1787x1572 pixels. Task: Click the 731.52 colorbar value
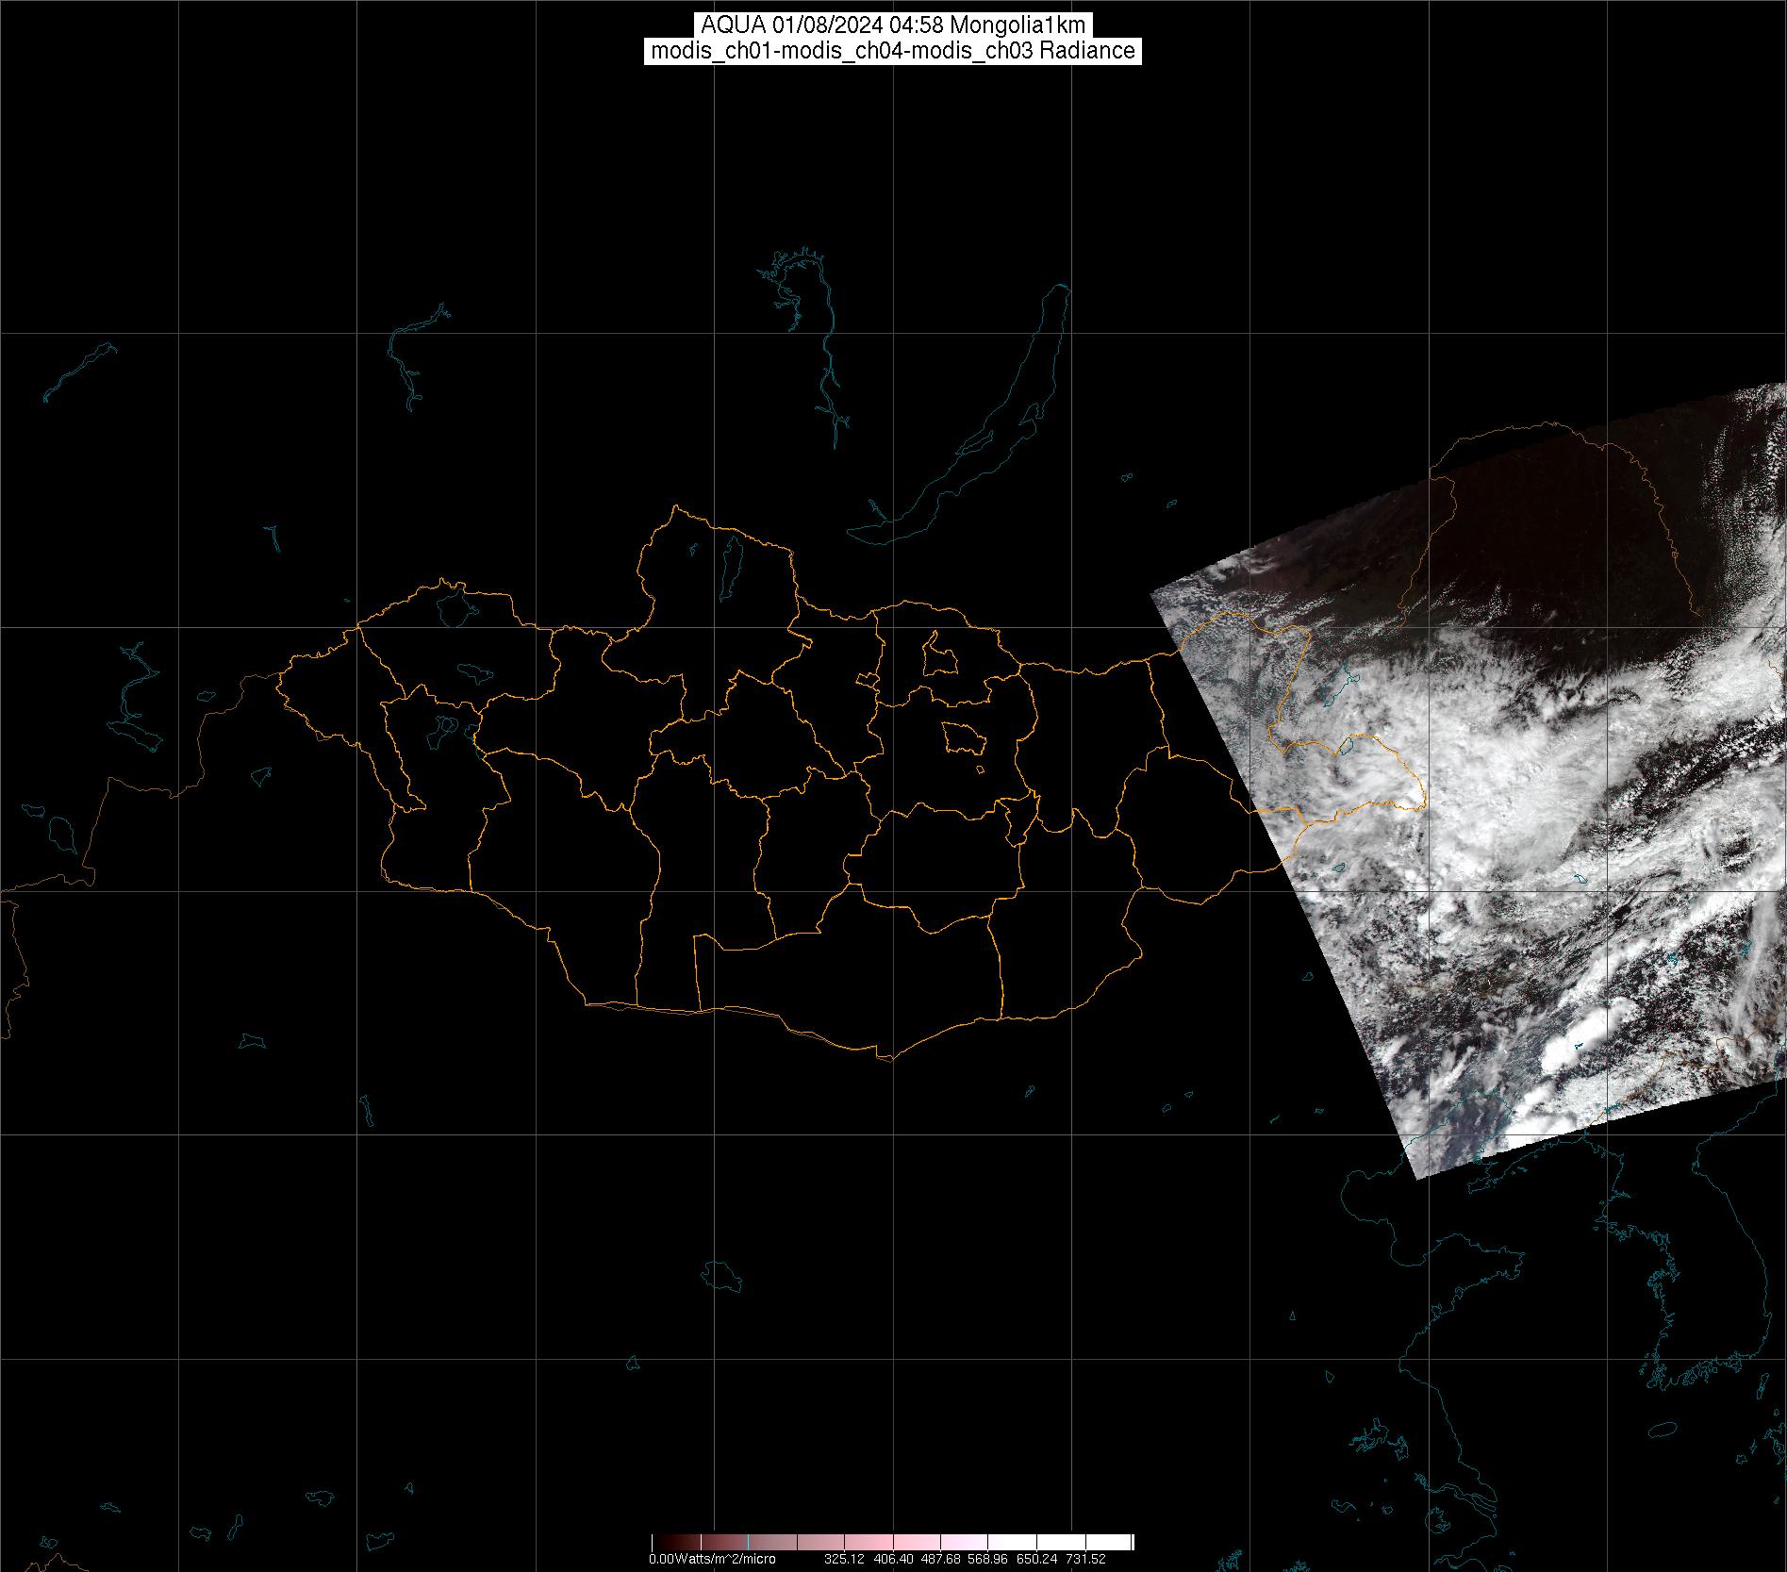coord(1085,1560)
